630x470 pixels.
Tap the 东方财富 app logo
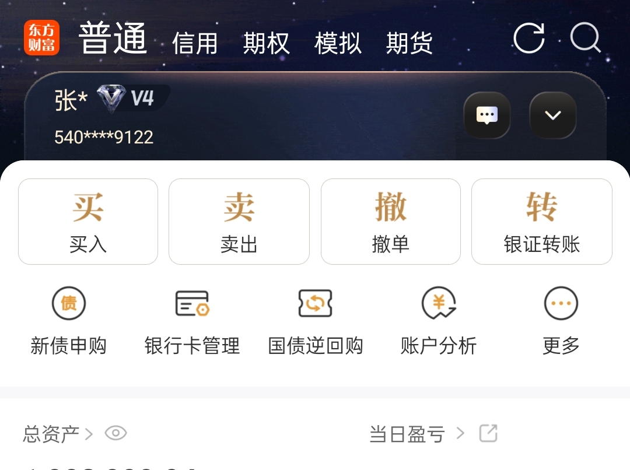(41, 38)
